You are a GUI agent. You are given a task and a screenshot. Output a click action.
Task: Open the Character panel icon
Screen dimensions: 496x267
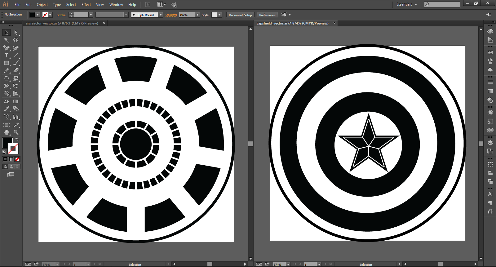(x=490, y=194)
